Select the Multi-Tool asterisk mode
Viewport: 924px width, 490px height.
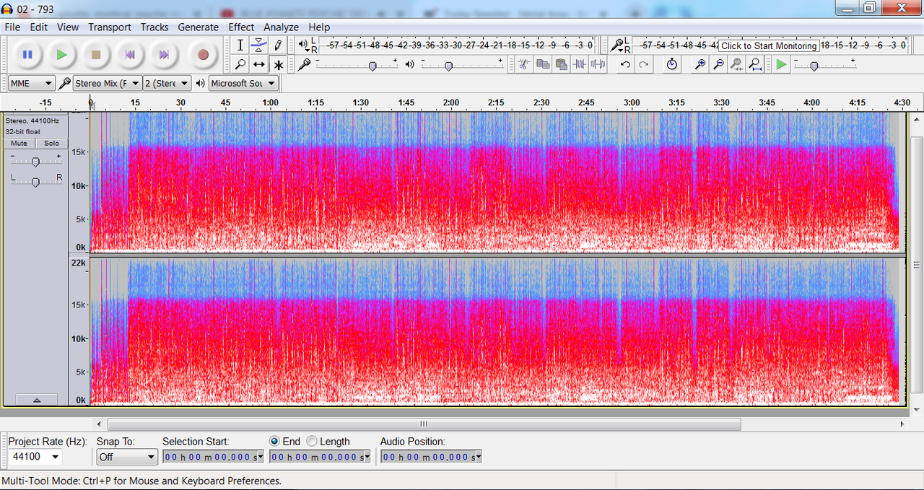coord(278,64)
